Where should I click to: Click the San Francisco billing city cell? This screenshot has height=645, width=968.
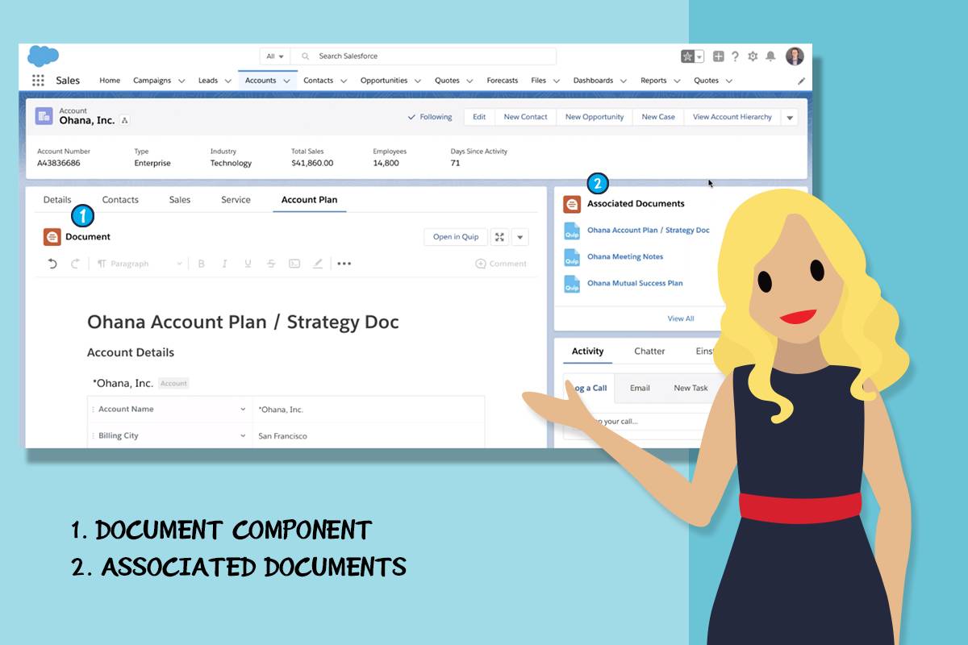pyautogui.click(x=369, y=436)
